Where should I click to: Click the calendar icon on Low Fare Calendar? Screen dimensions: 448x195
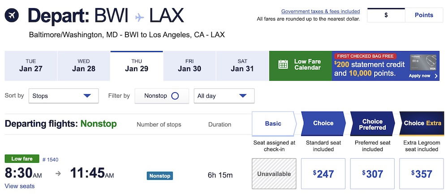(283, 65)
